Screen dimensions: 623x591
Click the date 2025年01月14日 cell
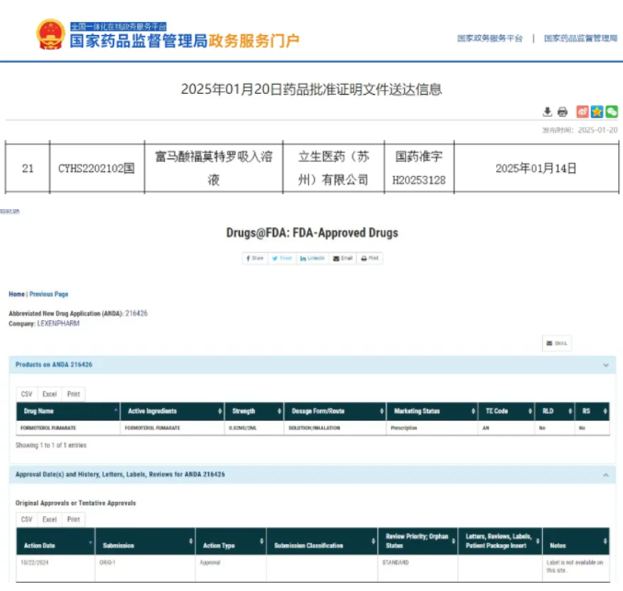(x=536, y=168)
